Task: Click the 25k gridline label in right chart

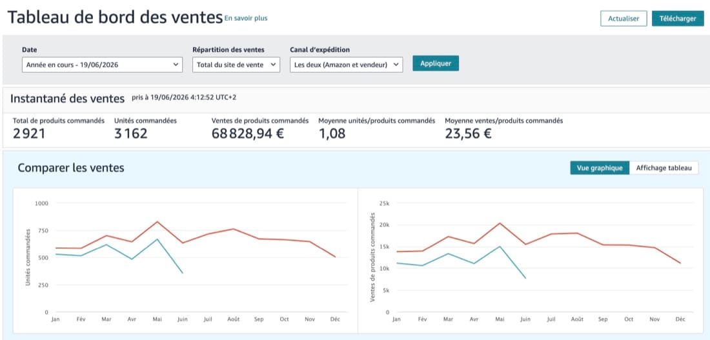Action: (385, 203)
